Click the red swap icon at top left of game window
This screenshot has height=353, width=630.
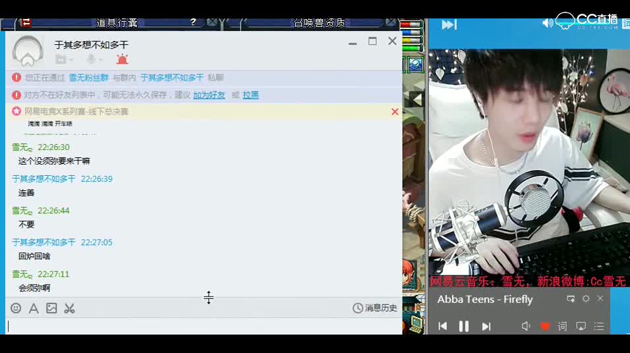[x=26, y=22]
